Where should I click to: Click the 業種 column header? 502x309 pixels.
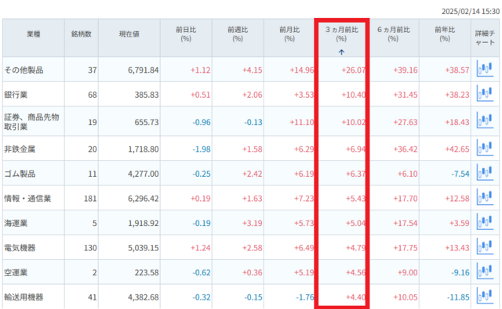pos(33,34)
